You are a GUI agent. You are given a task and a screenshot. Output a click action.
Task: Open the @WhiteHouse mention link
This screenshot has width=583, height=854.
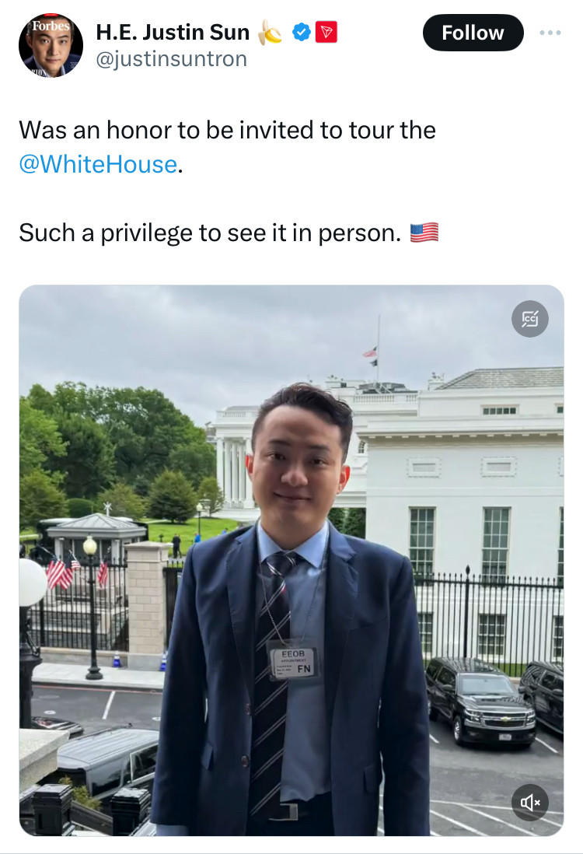click(x=98, y=164)
